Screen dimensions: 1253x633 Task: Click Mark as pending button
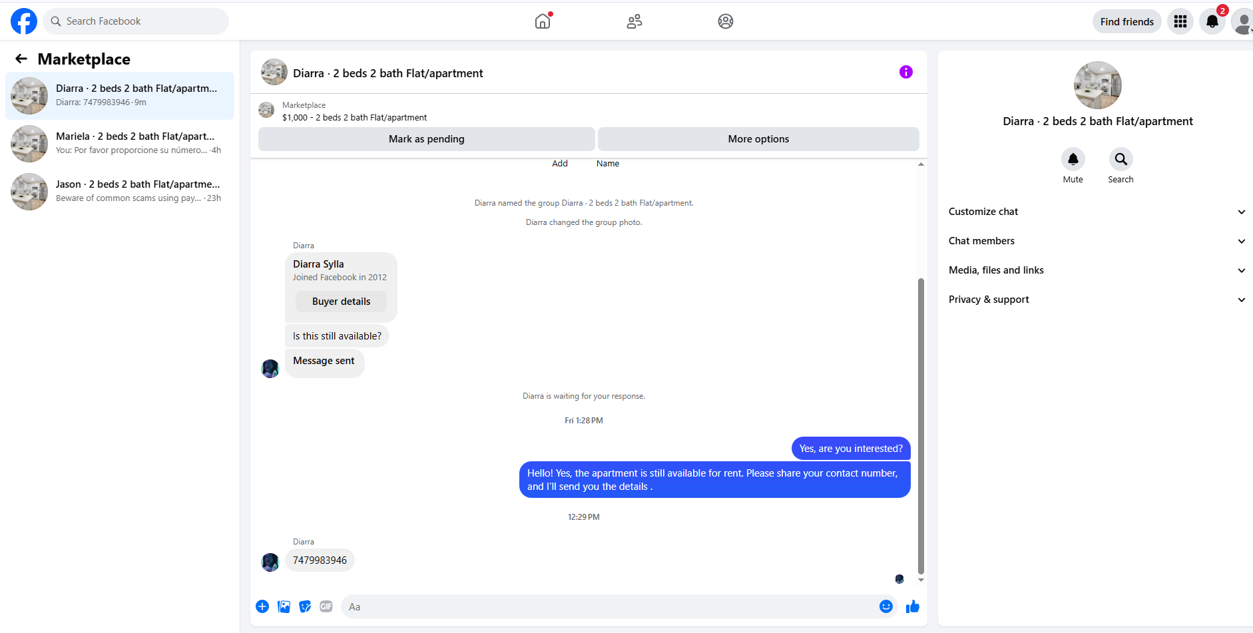(x=427, y=139)
